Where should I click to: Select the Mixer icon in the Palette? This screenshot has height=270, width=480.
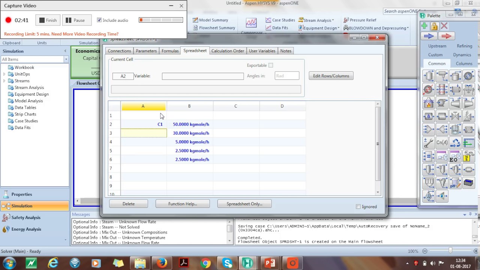tap(429, 129)
